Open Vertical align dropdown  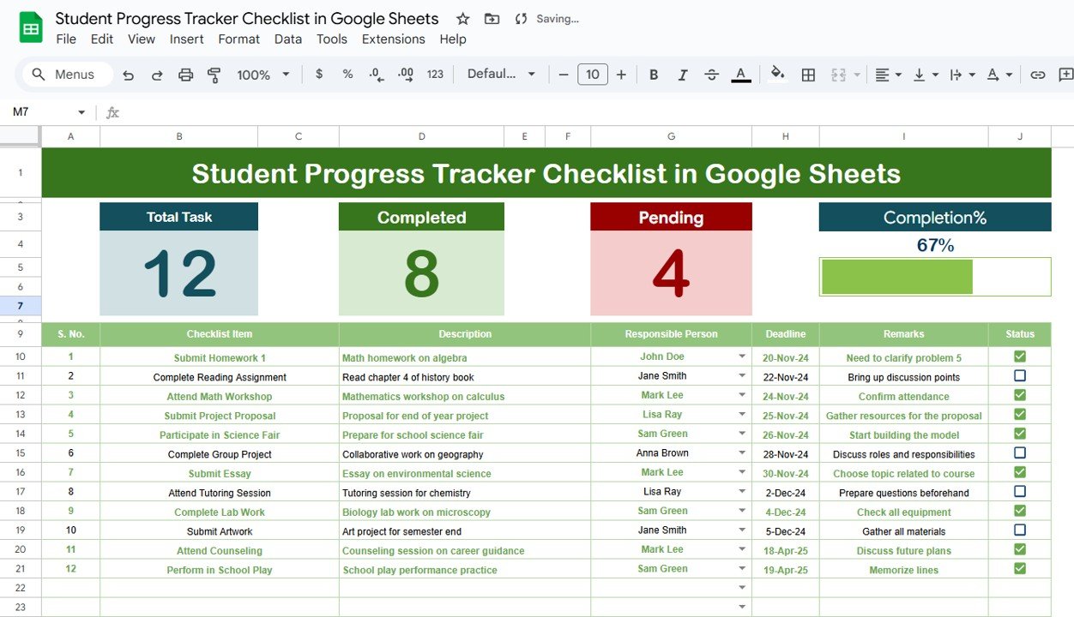tap(926, 75)
